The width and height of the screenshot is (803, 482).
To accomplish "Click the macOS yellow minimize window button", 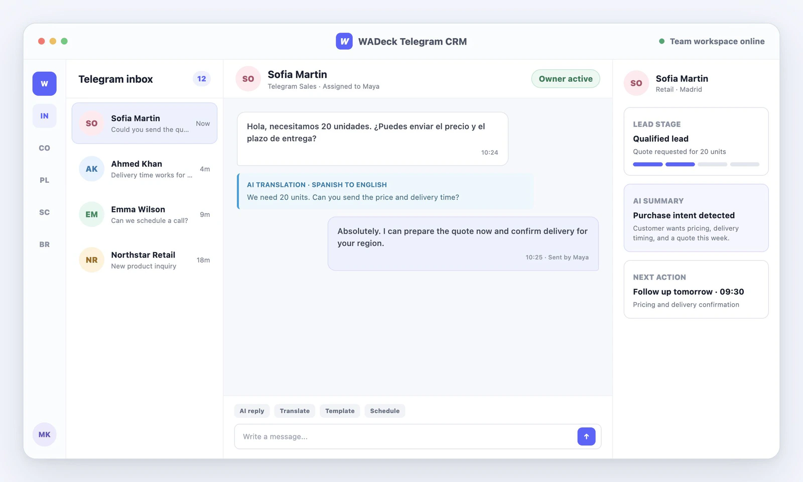I will 53,41.
